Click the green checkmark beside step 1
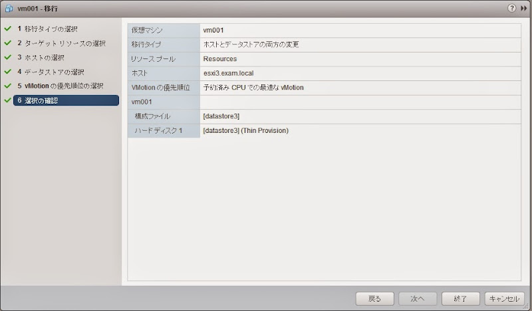Viewport: 532px width, 311px height. (x=8, y=29)
